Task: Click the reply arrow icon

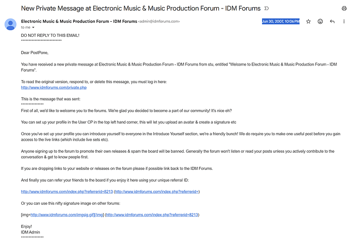Action: point(332,22)
